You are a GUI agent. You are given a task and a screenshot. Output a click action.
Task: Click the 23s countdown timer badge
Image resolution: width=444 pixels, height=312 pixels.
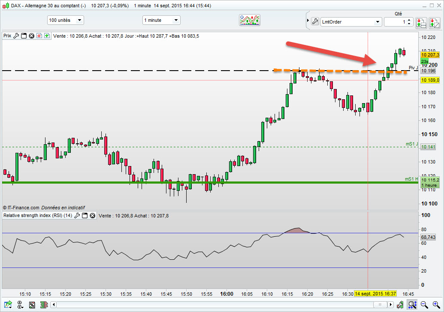click(x=424, y=61)
